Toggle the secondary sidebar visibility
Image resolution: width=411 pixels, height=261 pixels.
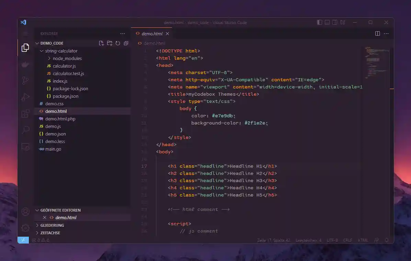pyautogui.click(x=335, y=23)
